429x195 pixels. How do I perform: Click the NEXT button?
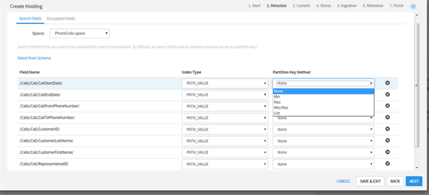pyautogui.click(x=414, y=181)
